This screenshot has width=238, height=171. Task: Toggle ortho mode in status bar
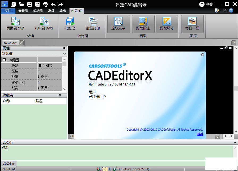click(110, 169)
